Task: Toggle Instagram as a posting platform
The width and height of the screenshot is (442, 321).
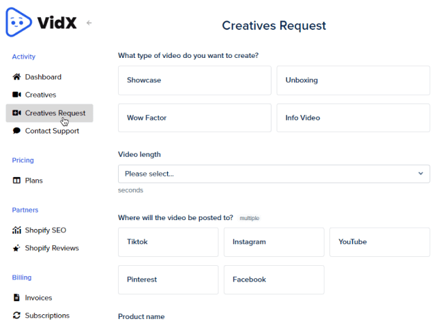Action: pyautogui.click(x=274, y=242)
